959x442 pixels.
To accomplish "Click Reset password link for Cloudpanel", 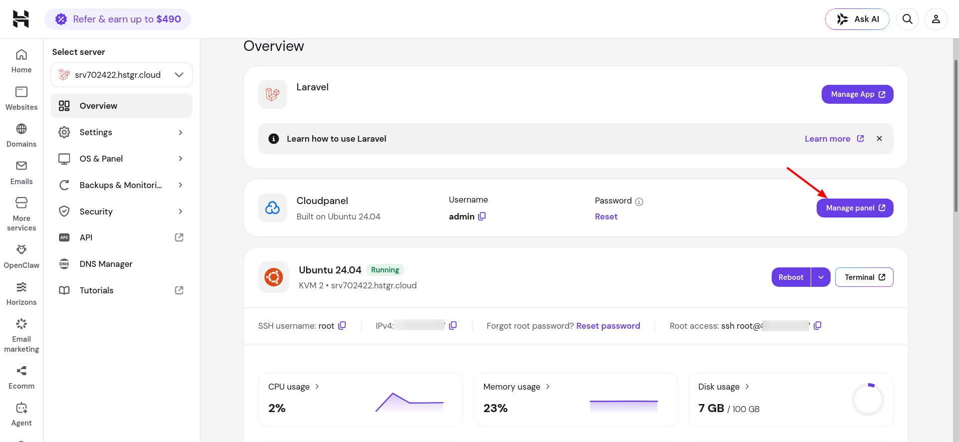I will click(x=606, y=217).
